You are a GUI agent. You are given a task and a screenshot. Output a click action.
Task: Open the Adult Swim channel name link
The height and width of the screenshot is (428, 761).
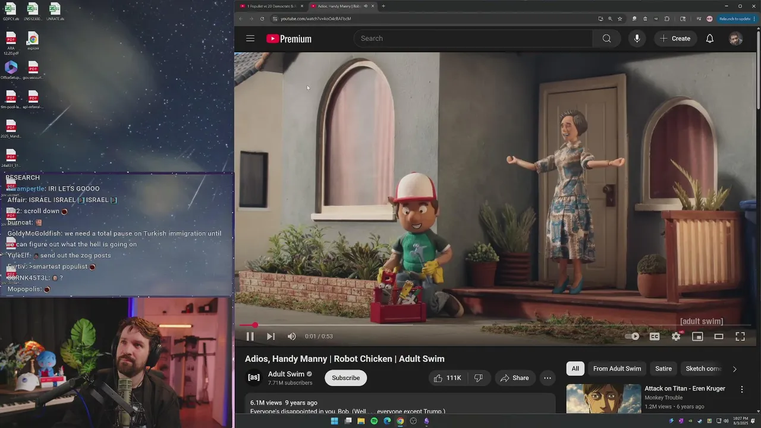point(286,374)
